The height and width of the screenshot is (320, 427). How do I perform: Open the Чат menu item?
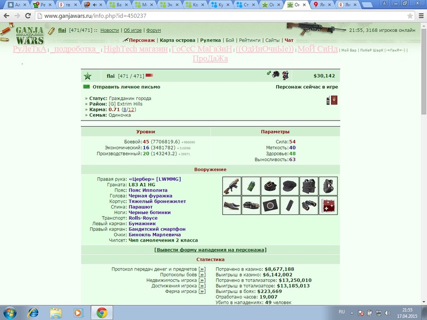(289, 40)
